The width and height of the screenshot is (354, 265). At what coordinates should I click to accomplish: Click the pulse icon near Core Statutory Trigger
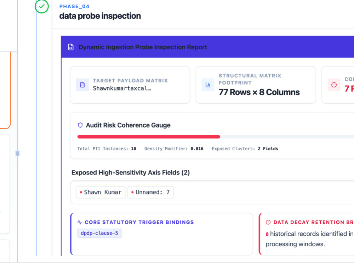click(79, 222)
